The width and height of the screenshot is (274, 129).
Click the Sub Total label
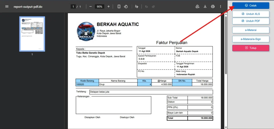click(x=173, y=98)
